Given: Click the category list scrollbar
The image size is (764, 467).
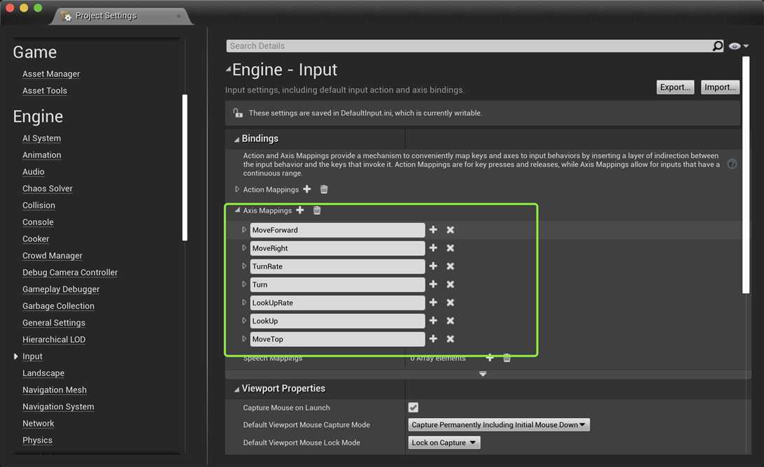Looking at the screenshot, I should tap(185, 168).
